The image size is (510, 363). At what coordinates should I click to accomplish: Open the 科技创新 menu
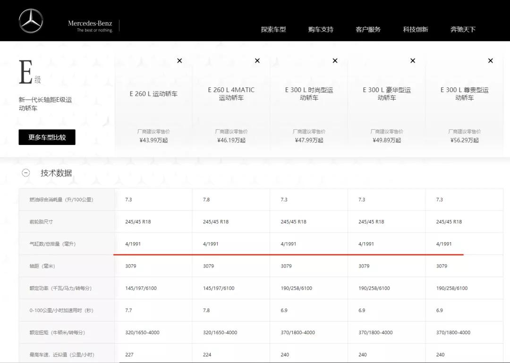[x=416, y=29]
